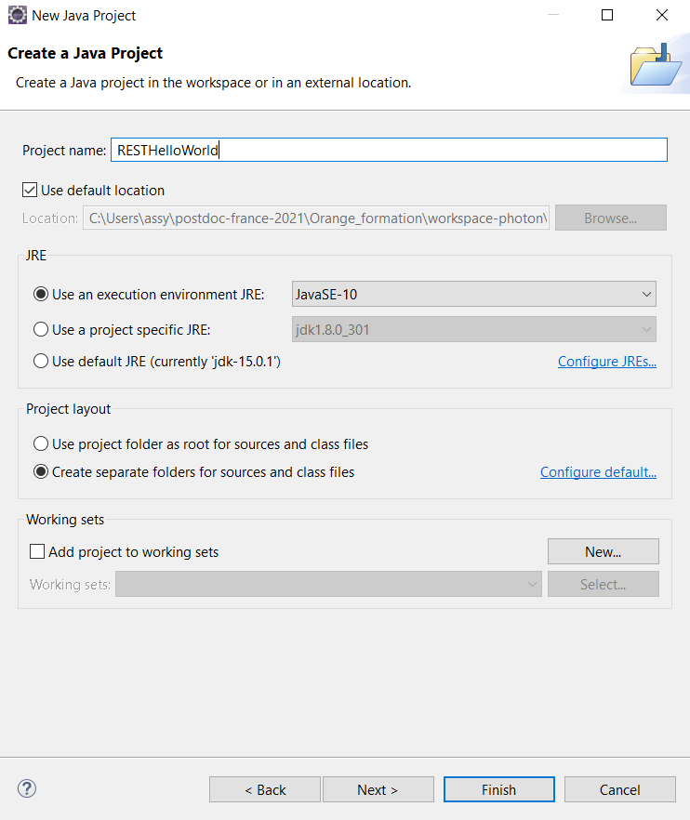Select Use a project specific JRE
The width and height of the screenshot is (690, 820).
(41, 330)
